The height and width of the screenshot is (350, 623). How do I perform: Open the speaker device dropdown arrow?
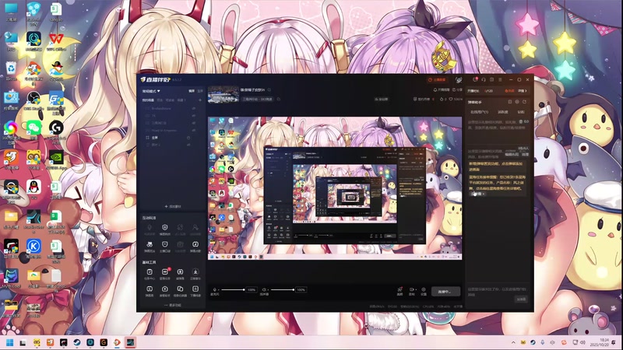[268, 290]
